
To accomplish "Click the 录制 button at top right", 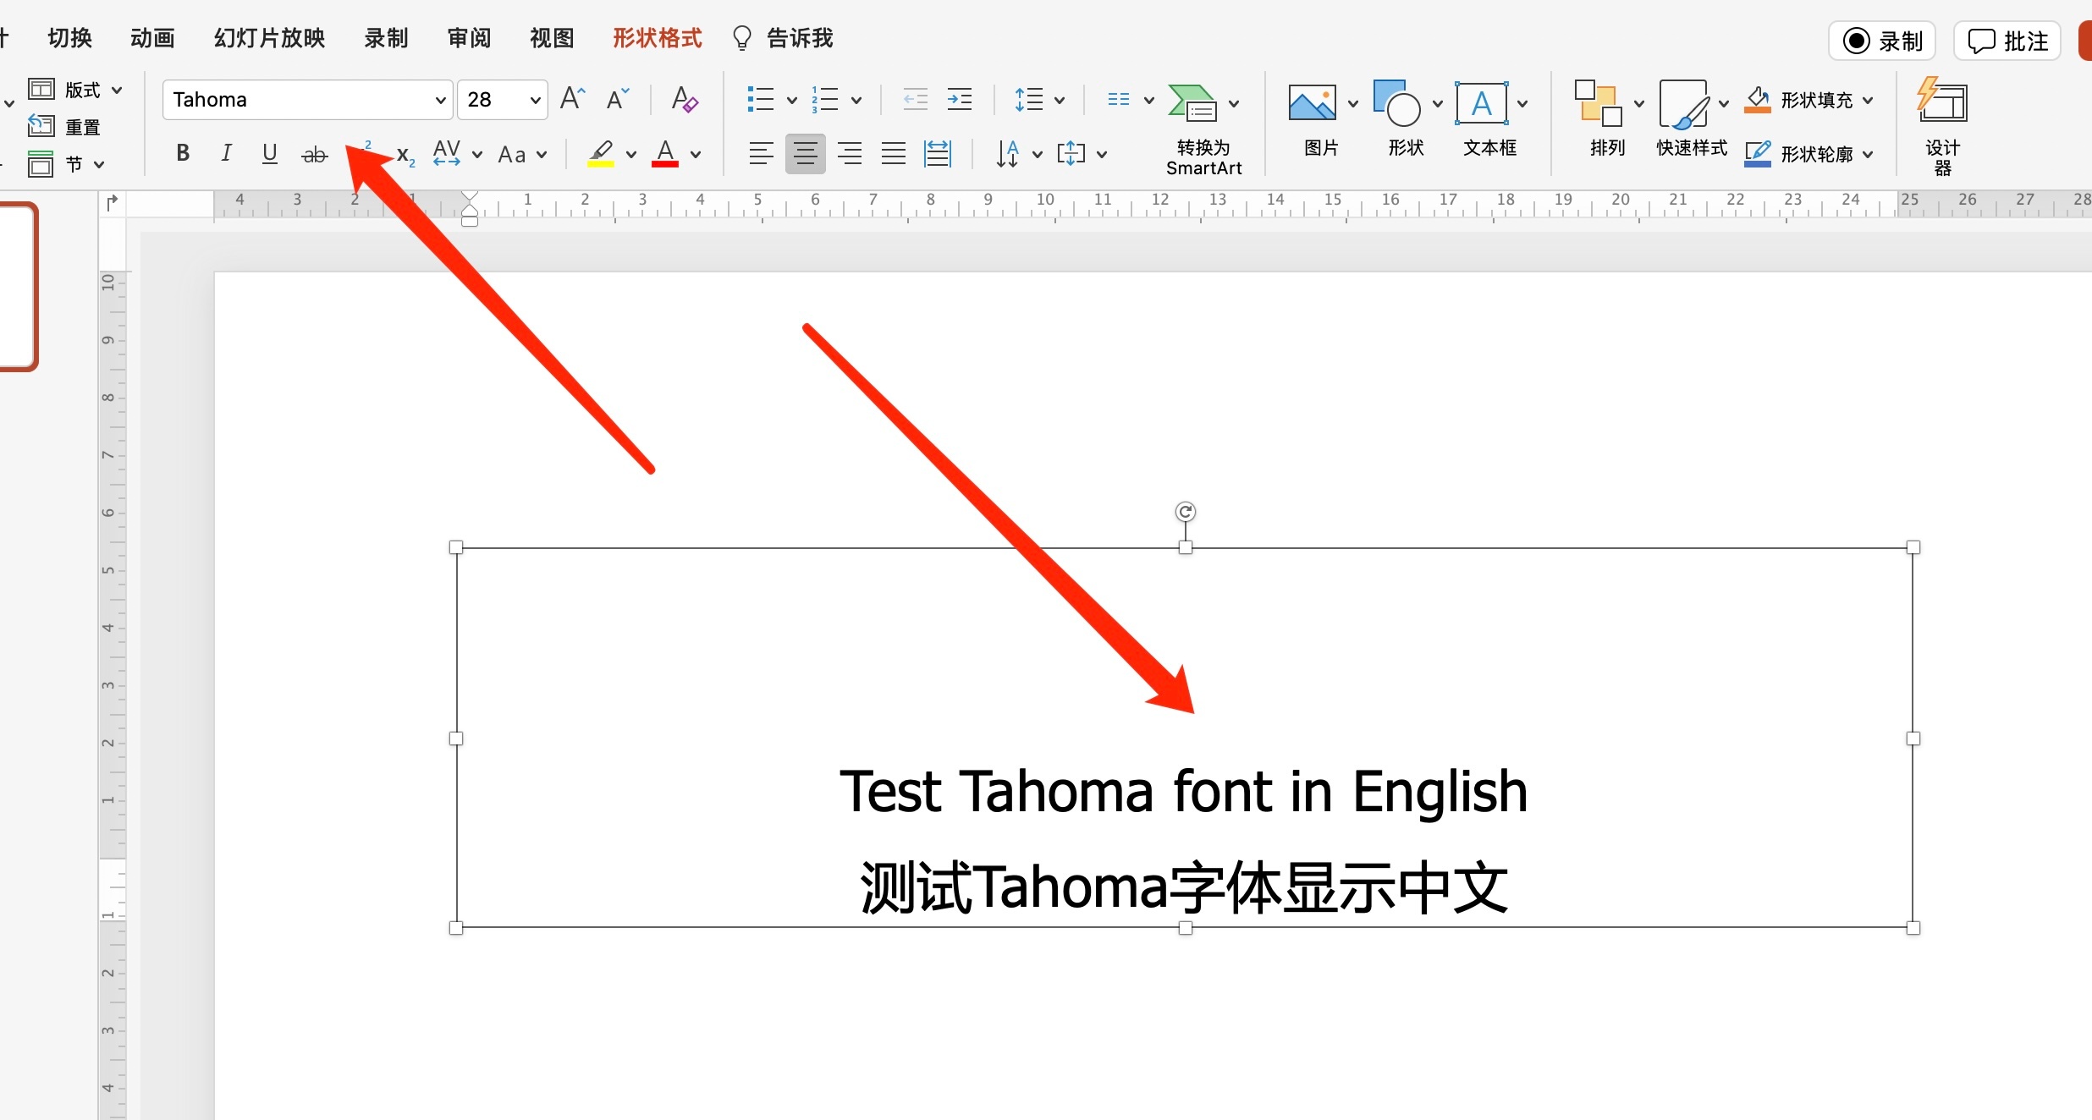I will [x=1882, y=41].
